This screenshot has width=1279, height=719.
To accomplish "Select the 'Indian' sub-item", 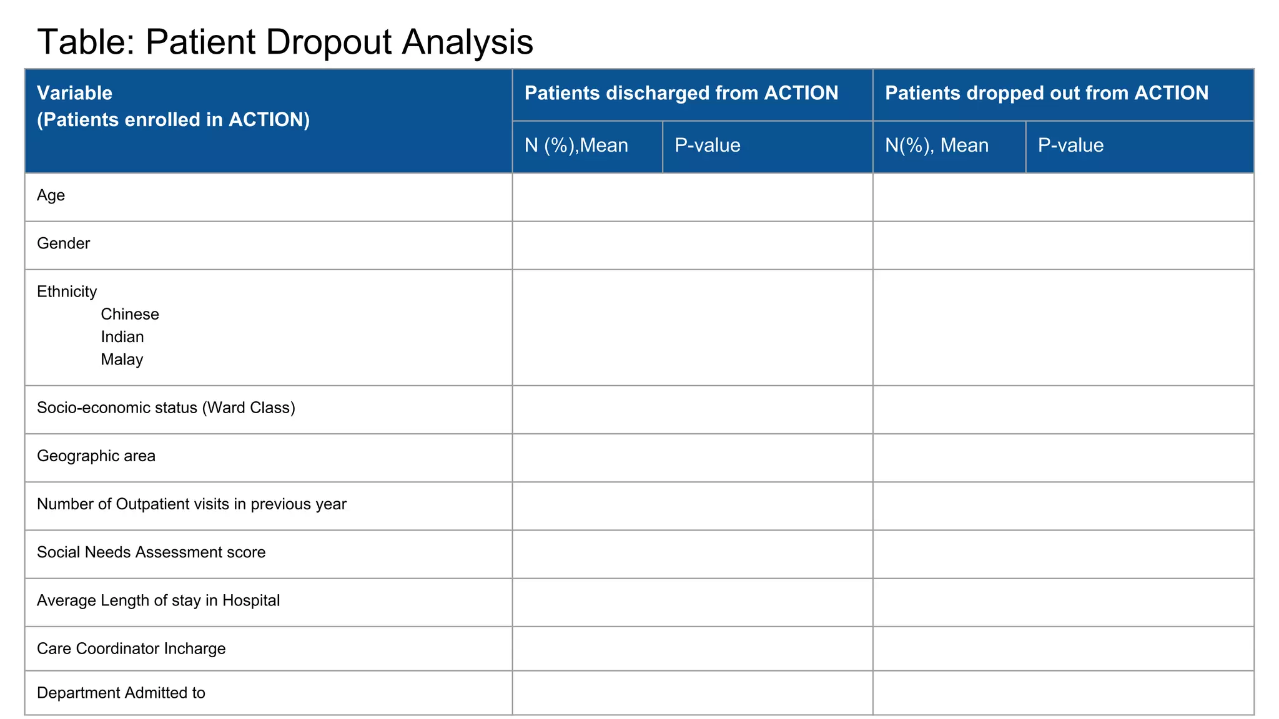I will click(122, 337).
